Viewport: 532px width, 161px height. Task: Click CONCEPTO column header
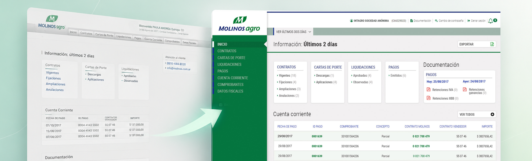coord(383,127)
